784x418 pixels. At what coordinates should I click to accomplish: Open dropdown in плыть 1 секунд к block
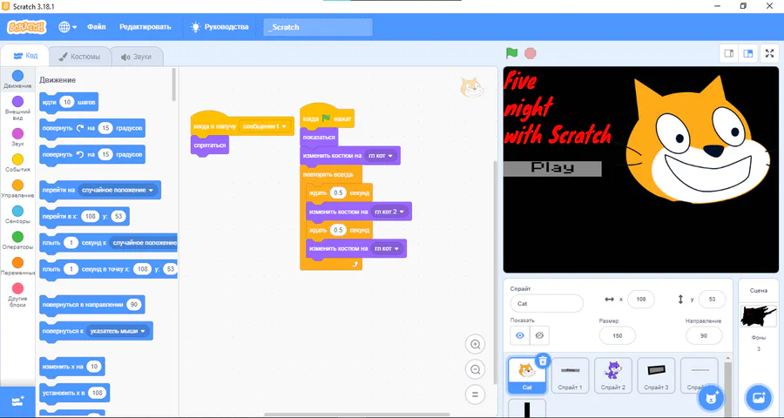point(144,242)
